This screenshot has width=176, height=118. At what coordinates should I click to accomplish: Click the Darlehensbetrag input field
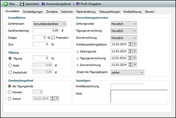46,31
